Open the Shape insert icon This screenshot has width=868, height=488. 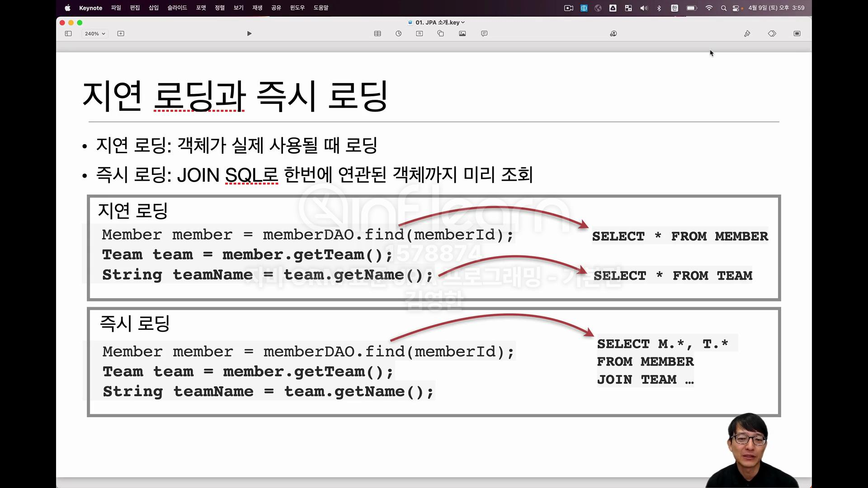click(x=440, y=33)
